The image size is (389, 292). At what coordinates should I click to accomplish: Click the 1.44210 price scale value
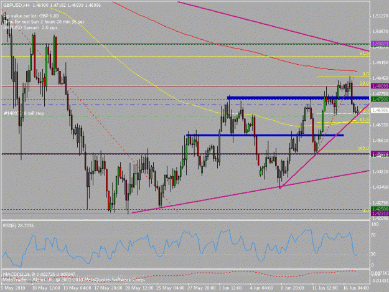tap(380, 171)
